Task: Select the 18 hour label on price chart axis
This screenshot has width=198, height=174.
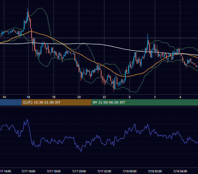Action: (54, 97)
